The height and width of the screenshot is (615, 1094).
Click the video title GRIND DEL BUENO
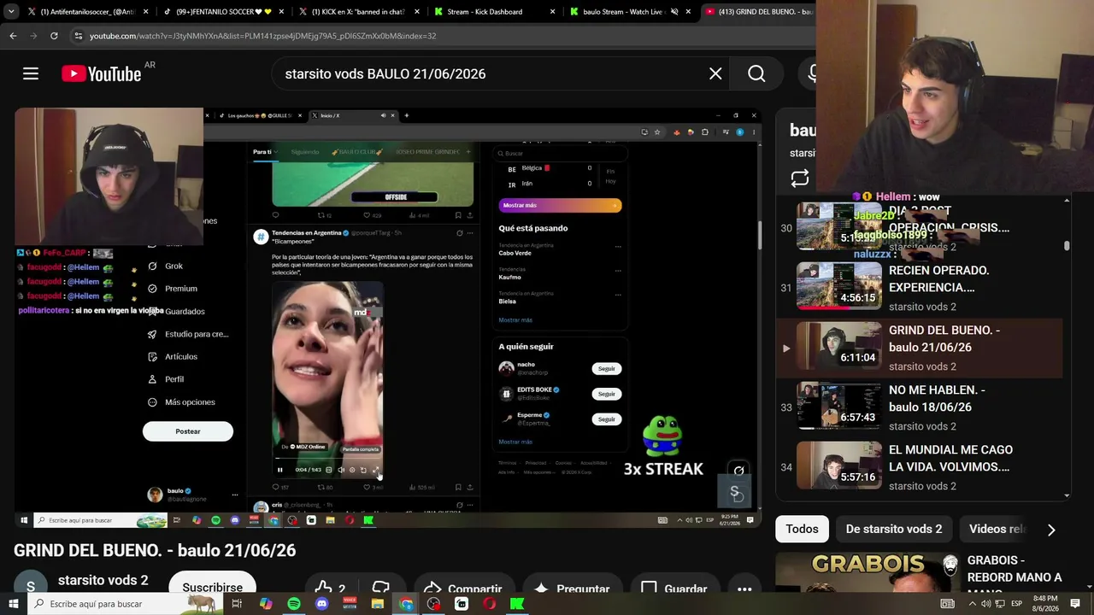click(x=155, y=551)
